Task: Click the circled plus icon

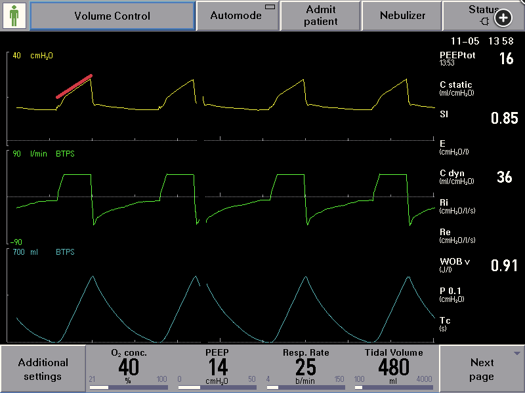Action: coord(503,18)
